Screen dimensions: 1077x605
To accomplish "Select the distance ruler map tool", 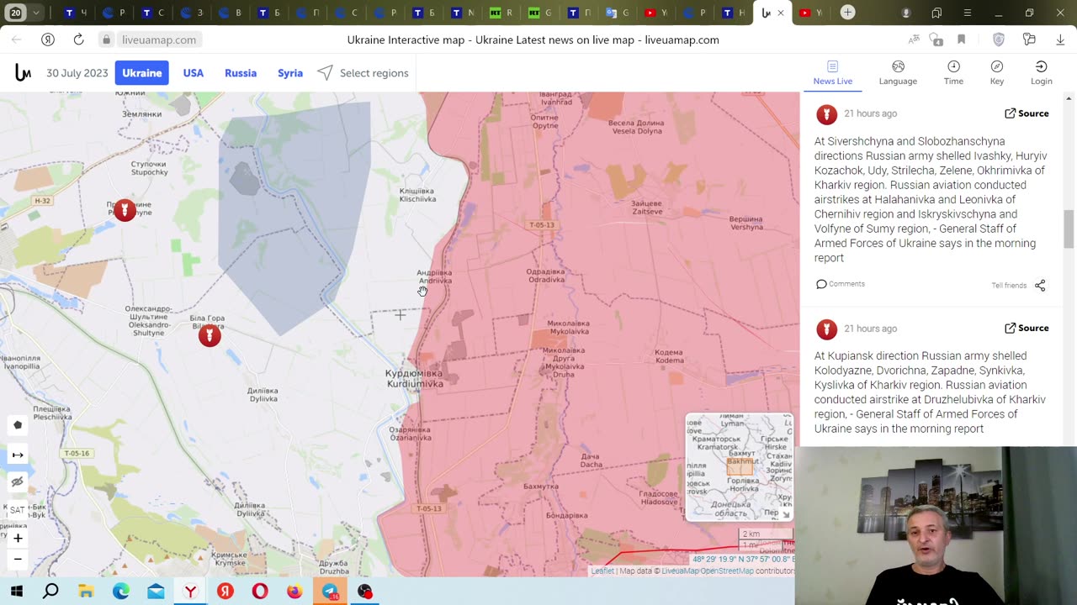I will click(x=18, y=455).
